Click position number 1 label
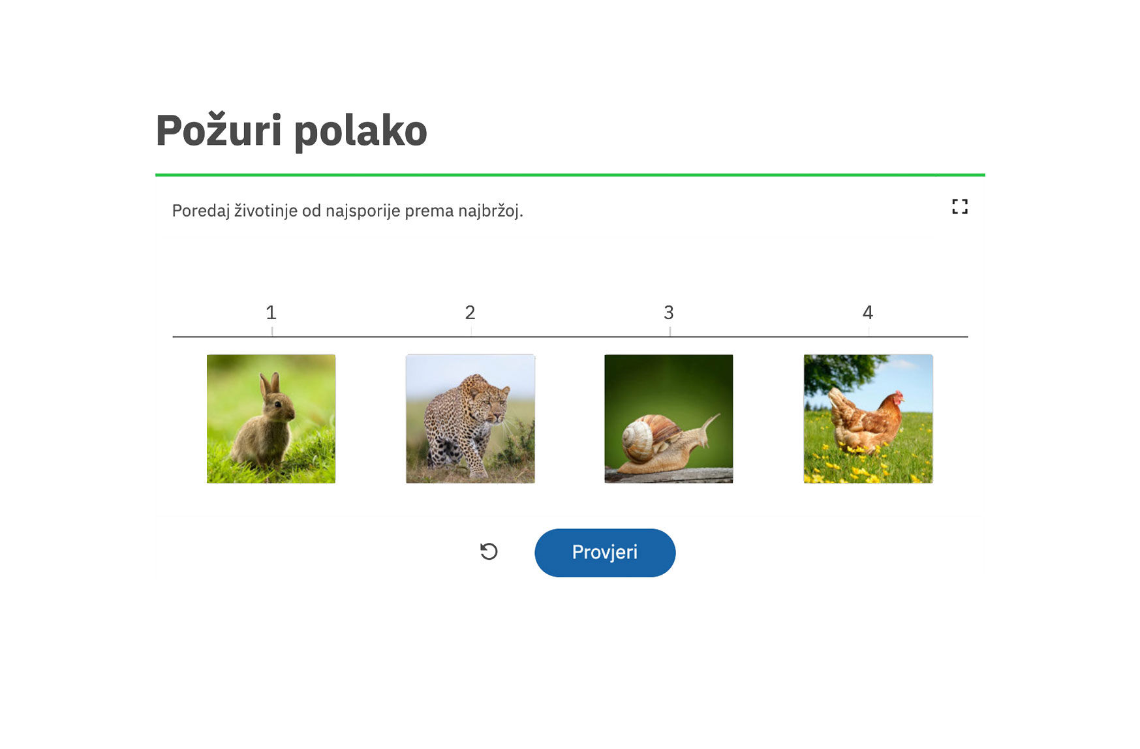This screenshot has width=1140, height=749. (x=271, y=313)
